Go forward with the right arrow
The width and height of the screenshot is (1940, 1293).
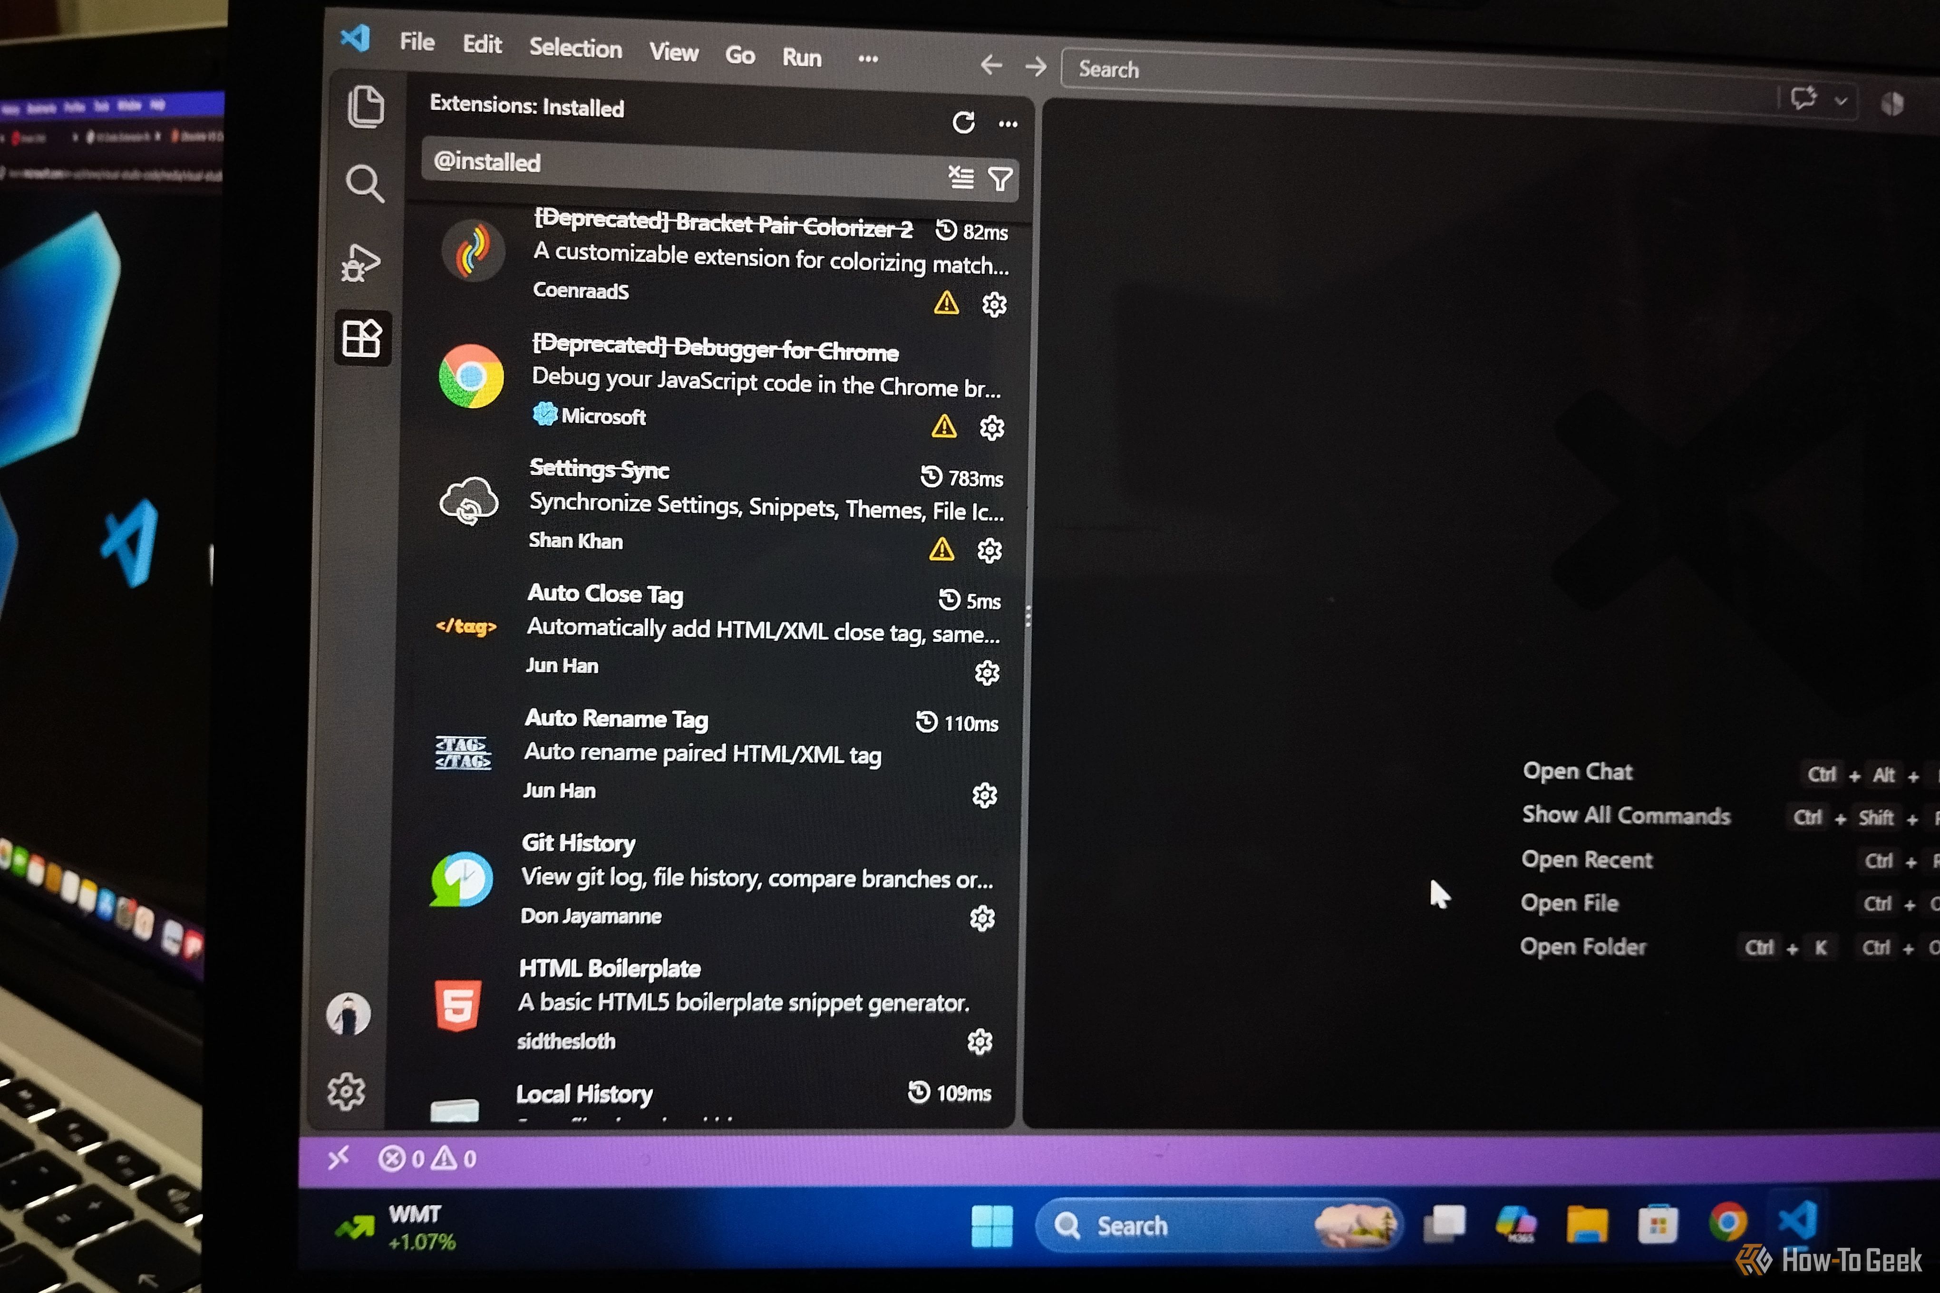pos(1036,66)
